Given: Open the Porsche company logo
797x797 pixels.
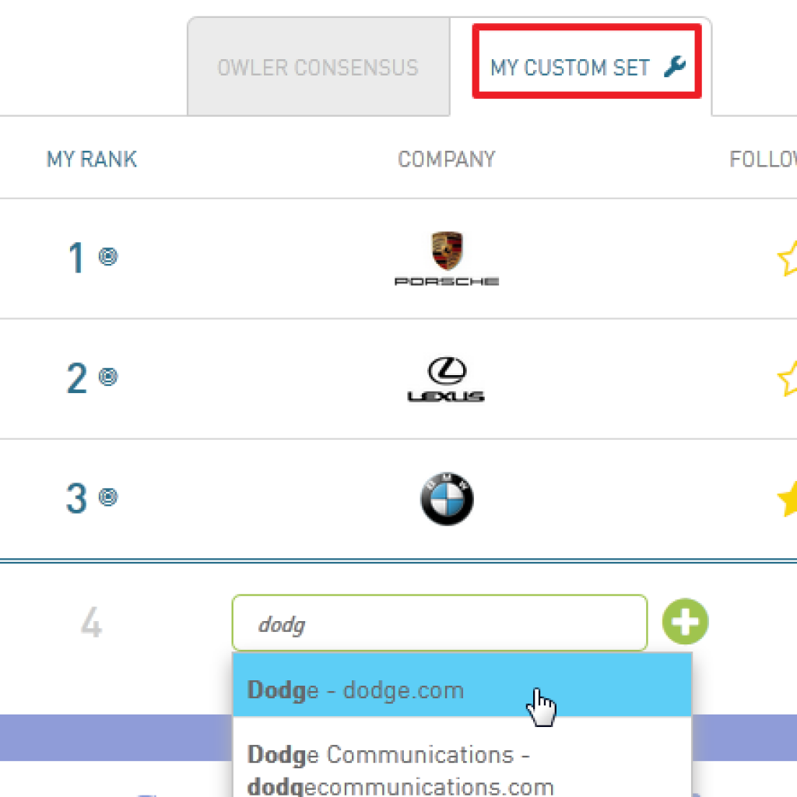Looking at the screenshot, I should (447, 258).
